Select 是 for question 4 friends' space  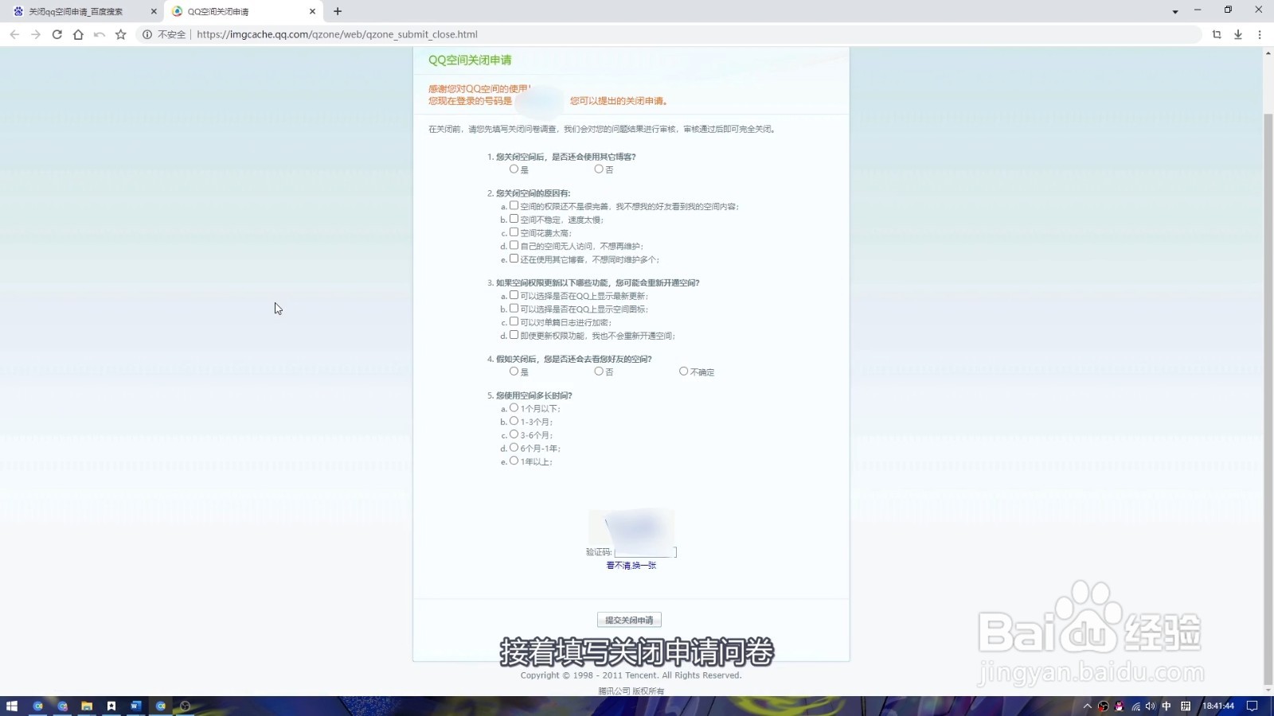click(514, 371)
